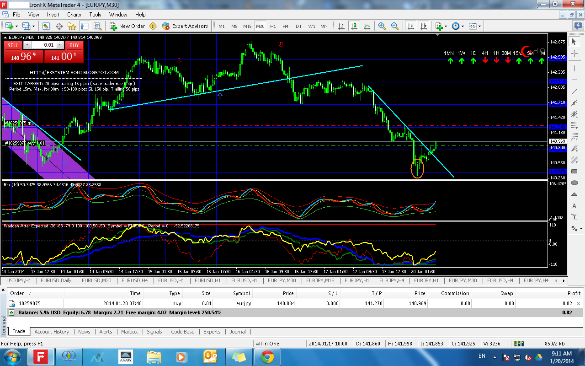Select the Text A tool
Image resolution: width=585 pixels, height=366 pixels.
click(x=574, y=206)
